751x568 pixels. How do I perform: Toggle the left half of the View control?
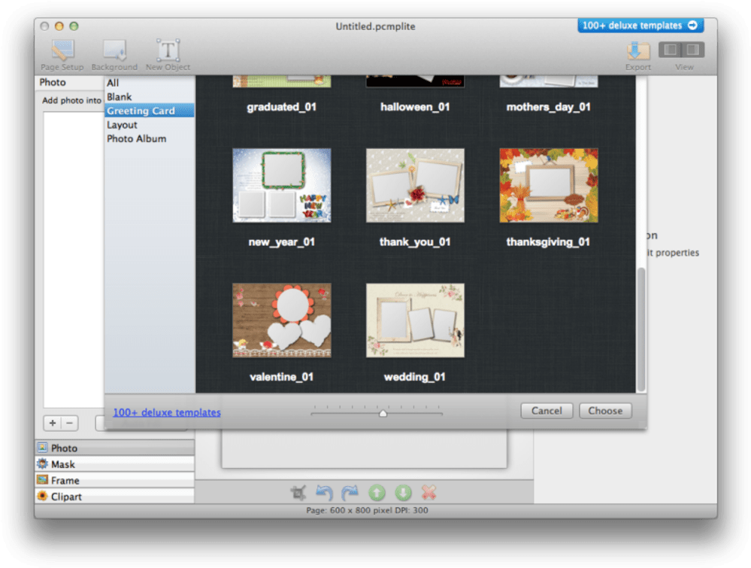671,50
